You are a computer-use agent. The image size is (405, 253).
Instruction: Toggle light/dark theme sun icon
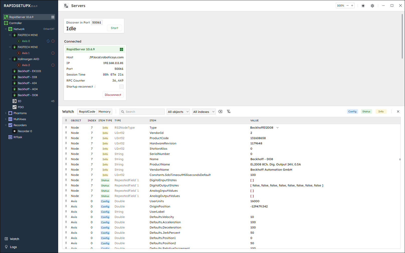[363, 6]
